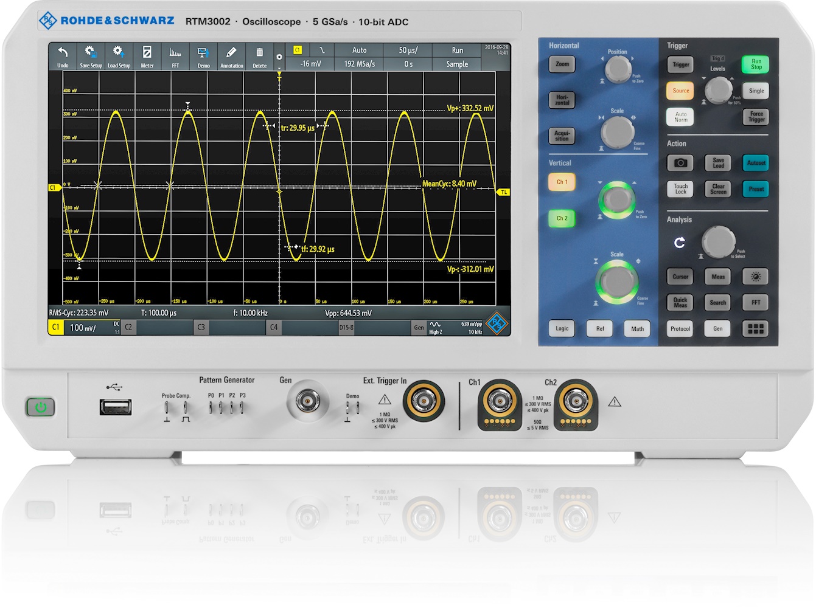Push the Horizontal Scale knob

[617, 132]
